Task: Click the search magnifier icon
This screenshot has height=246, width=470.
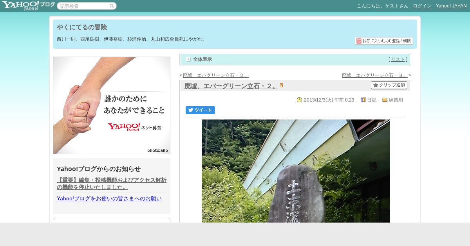Action: coord(112,6)
